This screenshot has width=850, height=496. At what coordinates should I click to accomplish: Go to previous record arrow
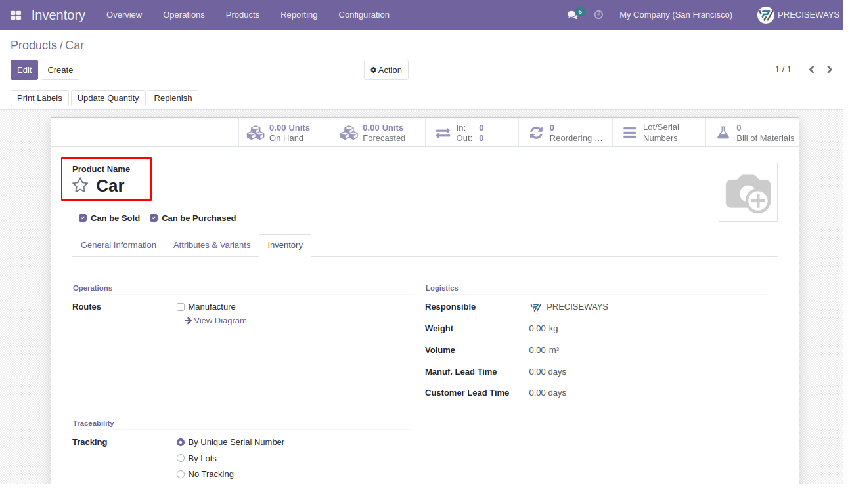coord(811,70)
